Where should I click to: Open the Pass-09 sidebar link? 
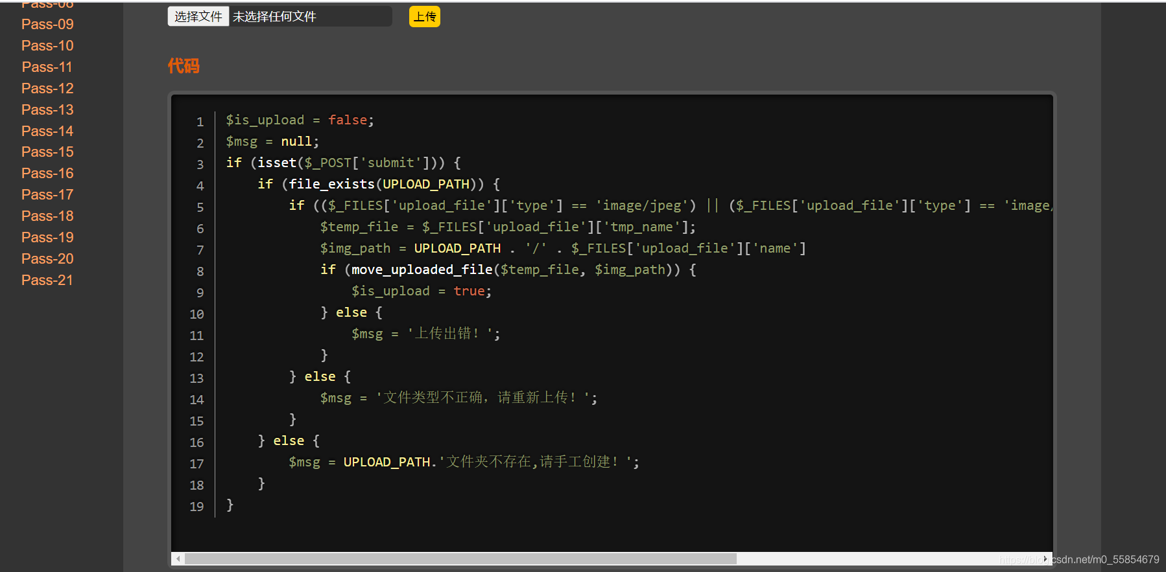point(47,24)
